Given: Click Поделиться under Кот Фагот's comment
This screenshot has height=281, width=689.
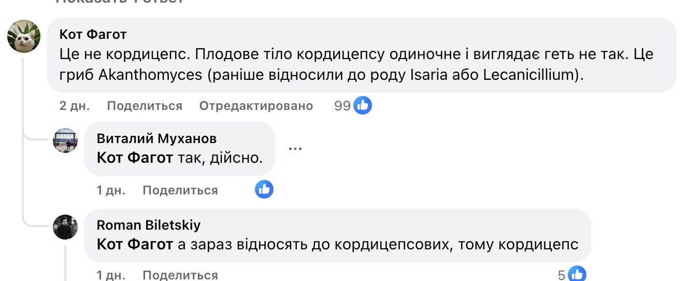Looking at the screenshot, I should pyautogui.click(x=145, y=106).
